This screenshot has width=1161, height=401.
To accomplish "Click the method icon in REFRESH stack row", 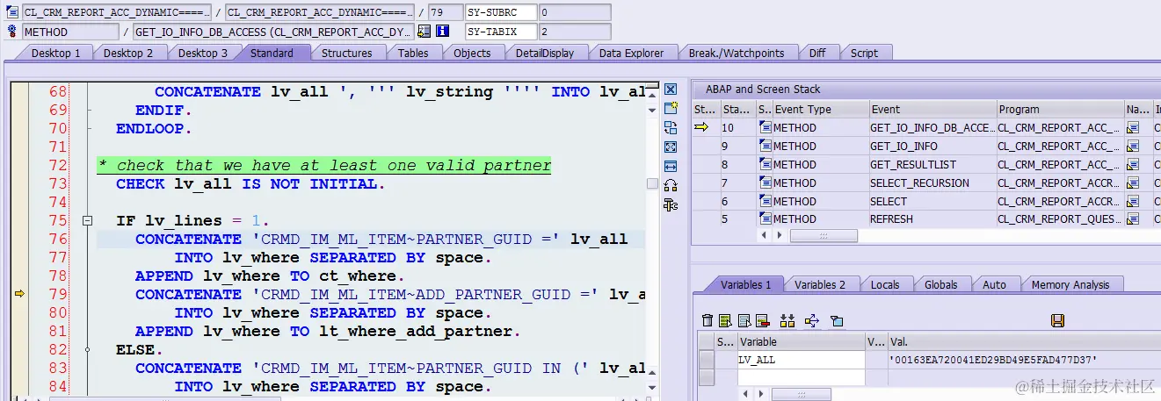I will [x=766, y=219].
